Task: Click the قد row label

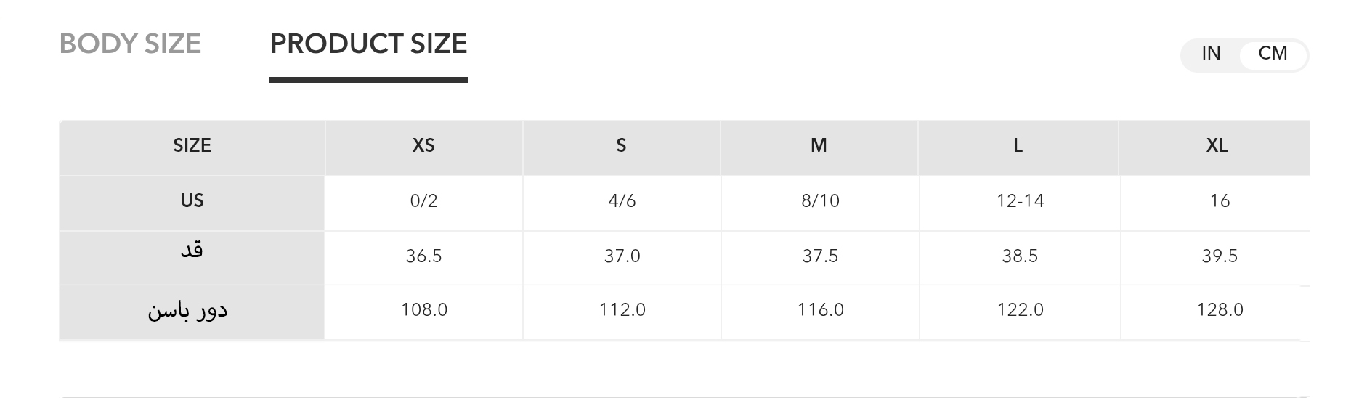Action: (x=192, y=251)
